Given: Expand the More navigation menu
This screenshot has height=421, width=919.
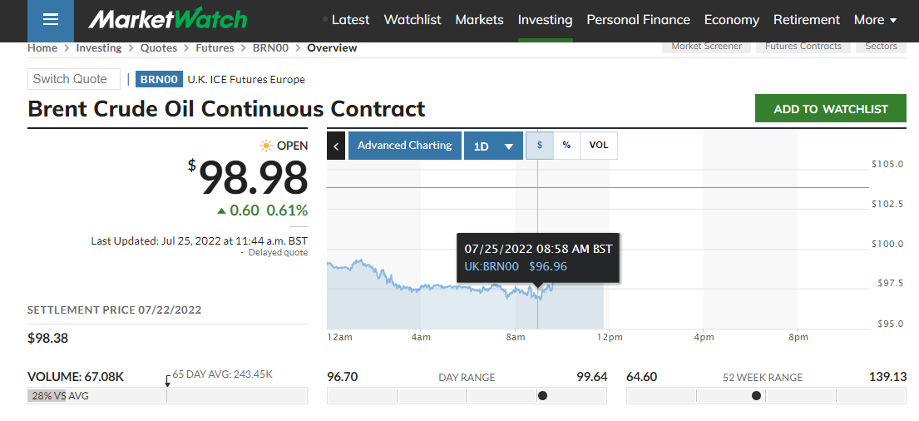Looking at the screenshot, I should (x=875, y=20).
